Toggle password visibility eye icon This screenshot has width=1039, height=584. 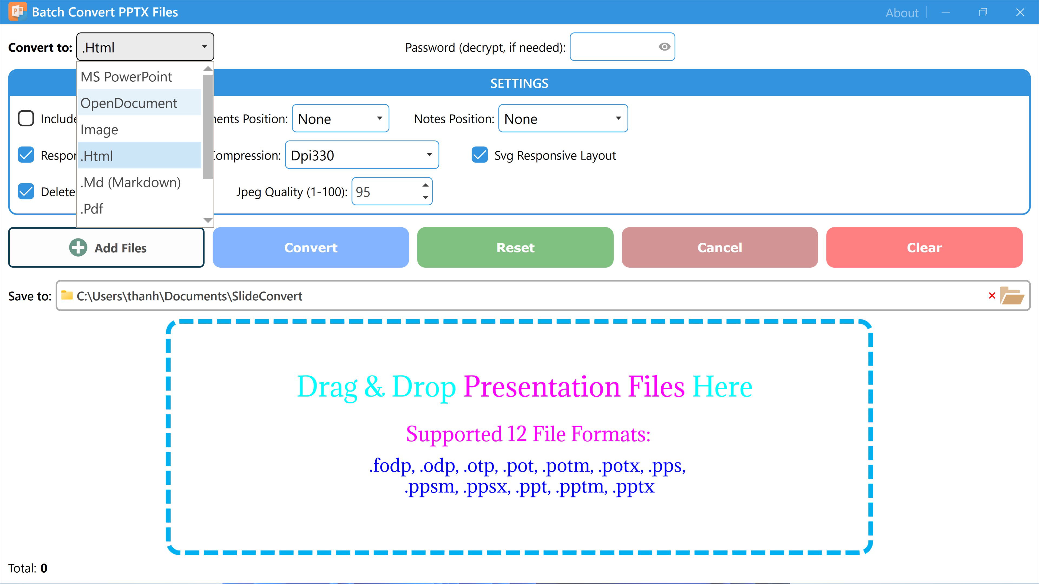pyautogui.click(x=664, y=47)
